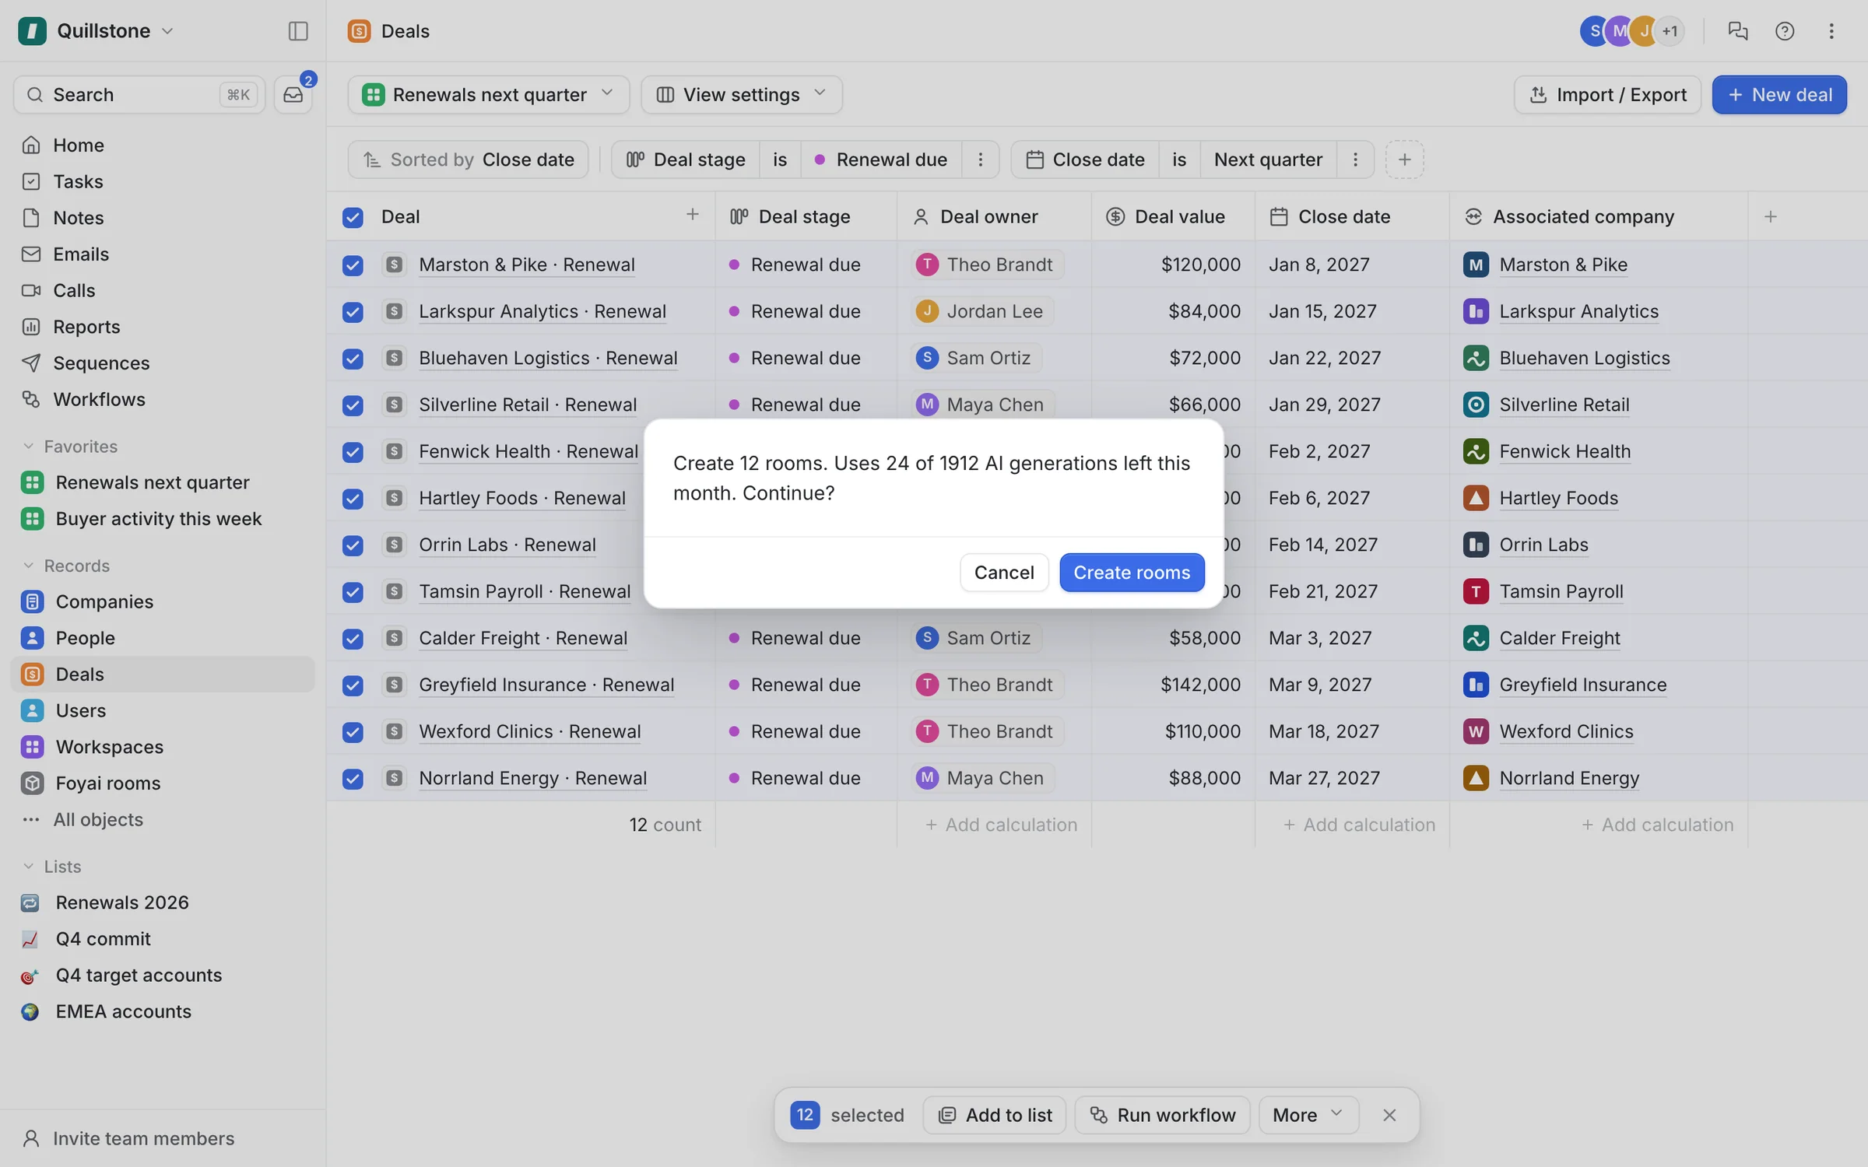Expand the View settings dropdown
Screen dimensions: 1868x1167
(741, 95)
